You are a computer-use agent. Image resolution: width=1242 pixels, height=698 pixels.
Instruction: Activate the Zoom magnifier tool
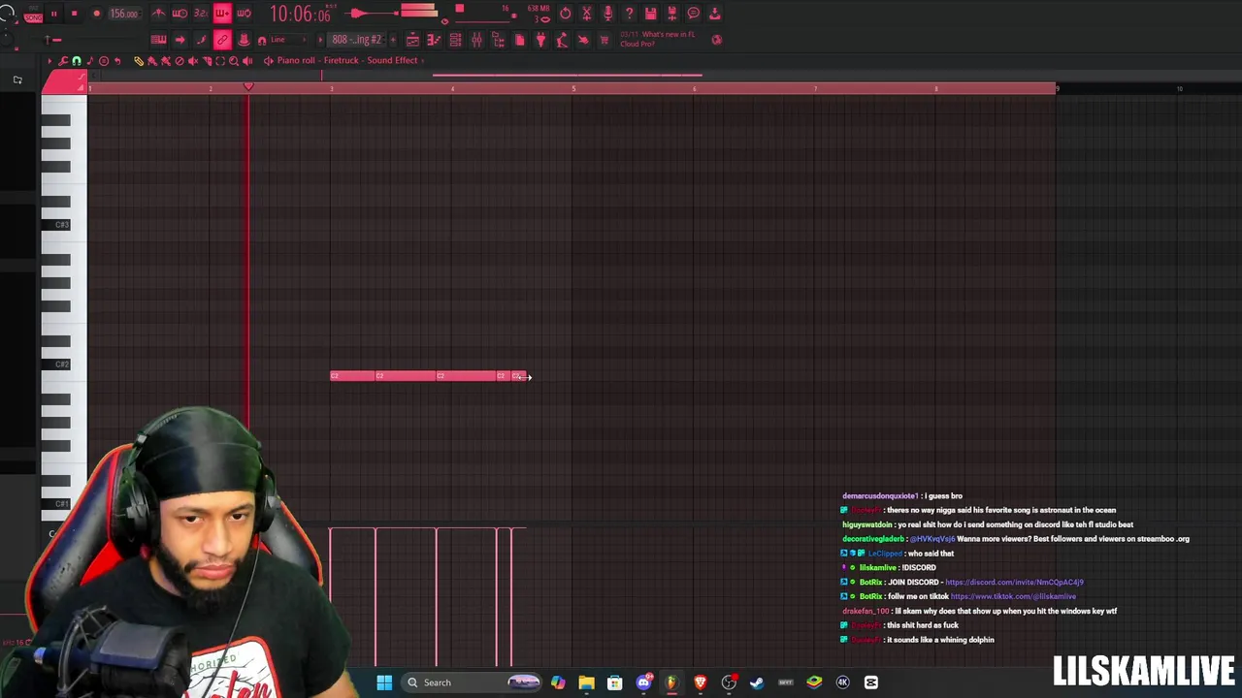(x=234, y=60)
